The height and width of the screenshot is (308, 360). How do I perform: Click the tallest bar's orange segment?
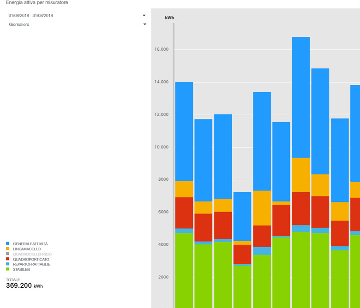301,175
